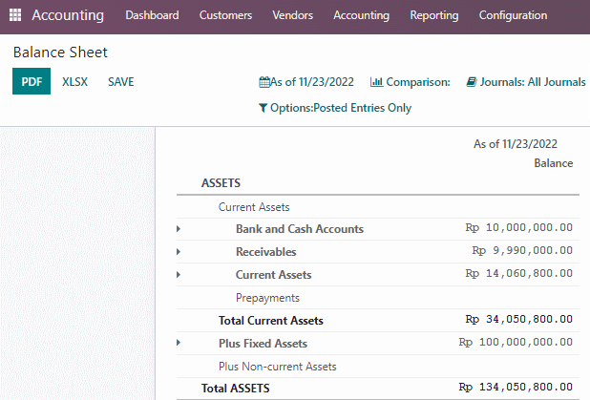Select the Plus Fixed Assets label
This screenshot has width=590, height=400.
(x=263, y=343)
